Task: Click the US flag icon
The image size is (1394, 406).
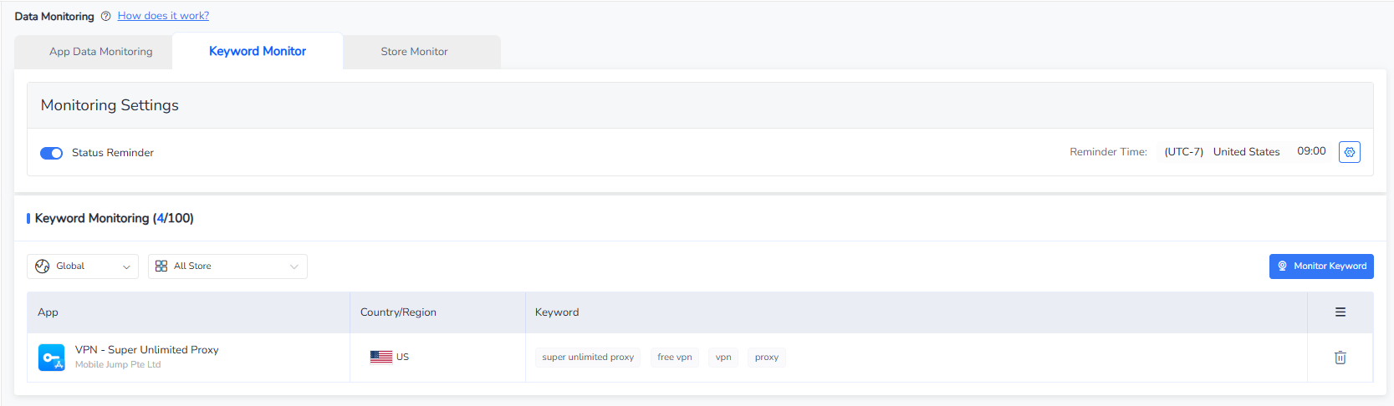Action: pos(381,357)
